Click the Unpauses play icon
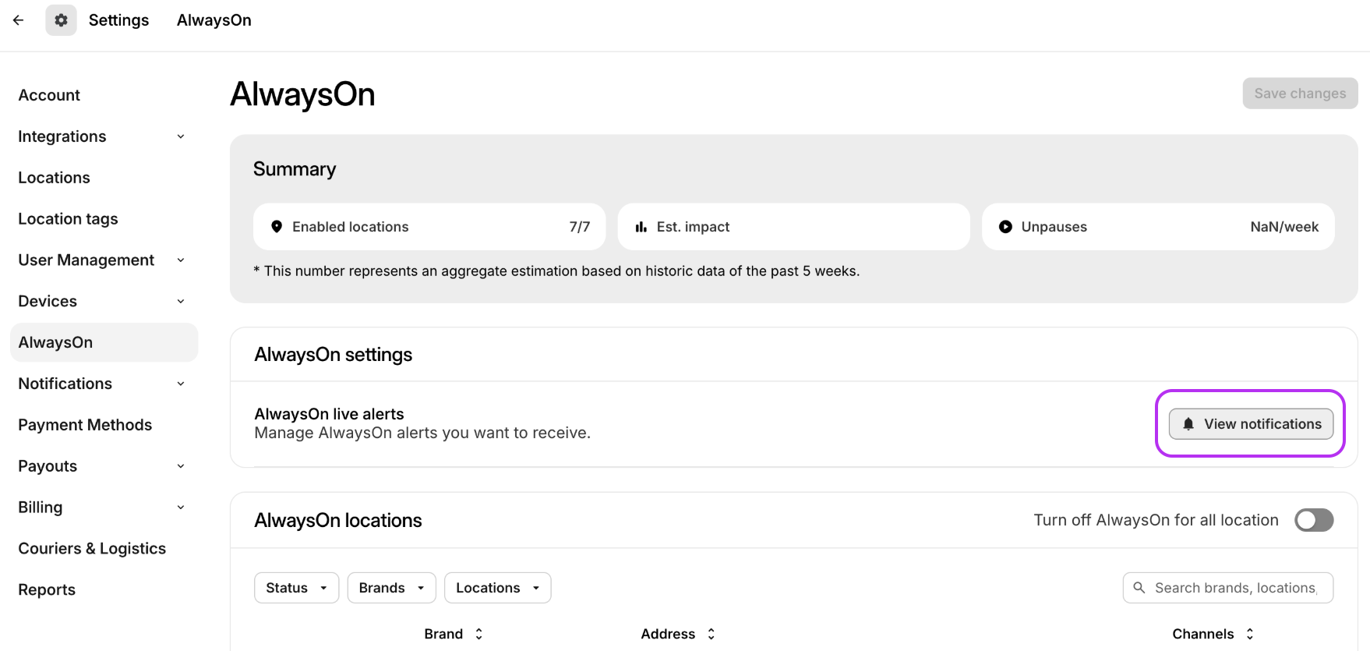The image size is (1370, 651). 1005,227
